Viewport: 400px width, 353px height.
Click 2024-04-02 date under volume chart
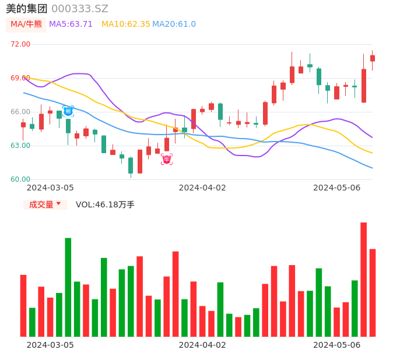point(202,345)
